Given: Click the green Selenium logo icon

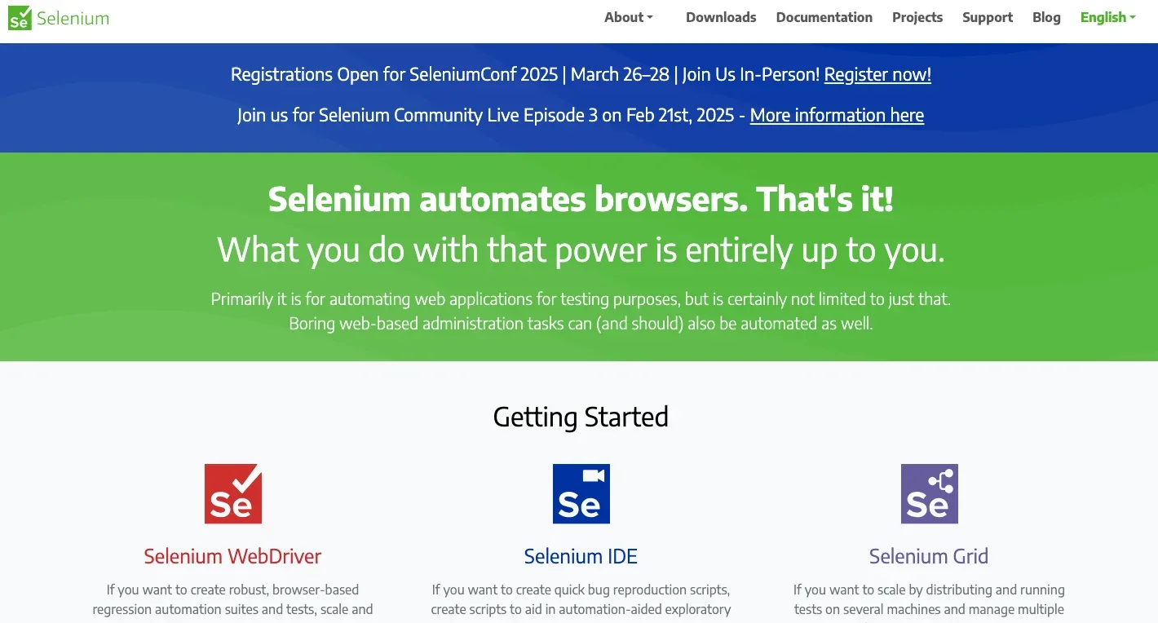Looking at the screenshot, I should [x=20, y=18].
